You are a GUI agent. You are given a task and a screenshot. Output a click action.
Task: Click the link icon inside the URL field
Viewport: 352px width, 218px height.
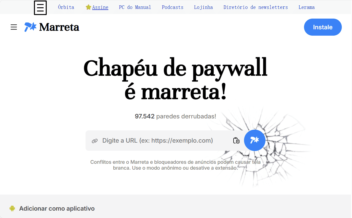click(95, 140)
